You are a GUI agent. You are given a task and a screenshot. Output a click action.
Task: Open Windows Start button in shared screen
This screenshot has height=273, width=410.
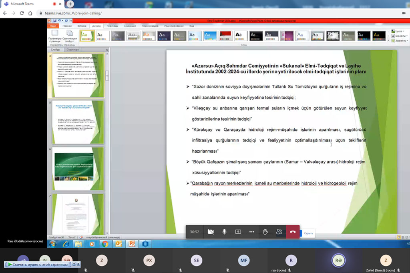pyautogui.click(x=53, y=244)
